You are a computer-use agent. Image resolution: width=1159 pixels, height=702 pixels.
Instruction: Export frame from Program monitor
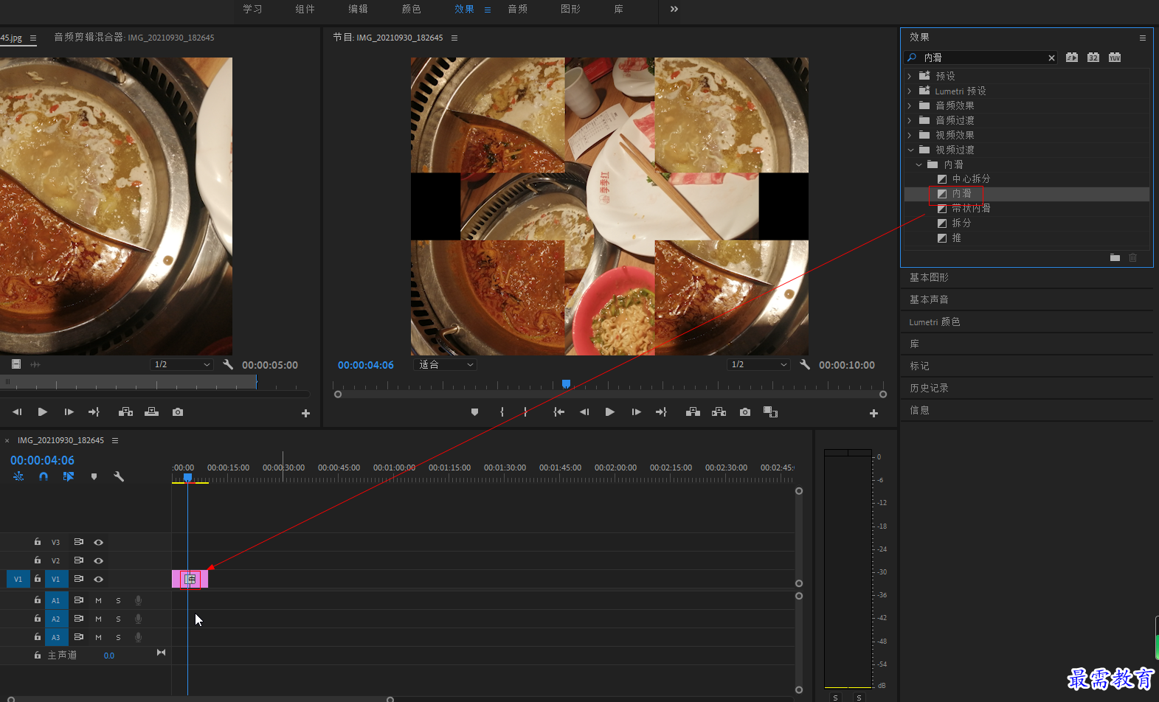(x=745, y=412)
